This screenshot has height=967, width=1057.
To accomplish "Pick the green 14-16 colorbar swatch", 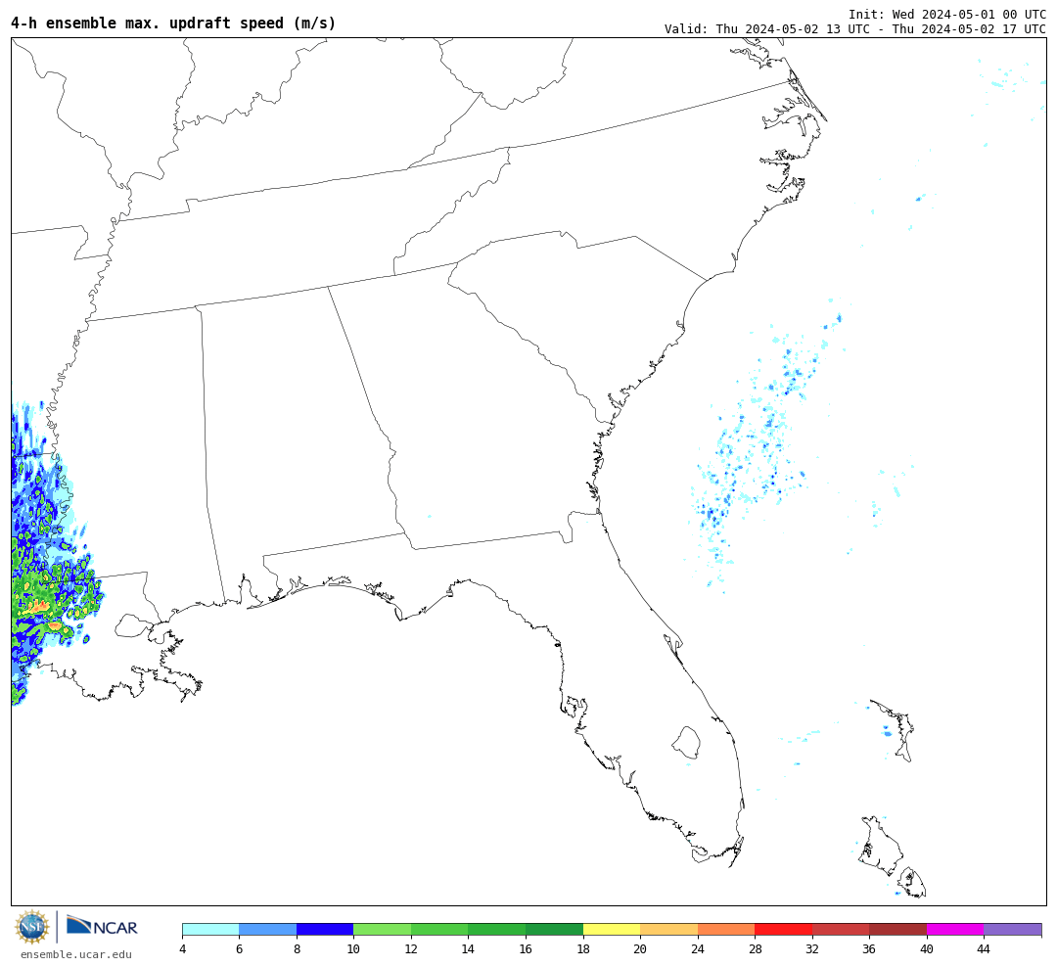I will pos(497,929).
